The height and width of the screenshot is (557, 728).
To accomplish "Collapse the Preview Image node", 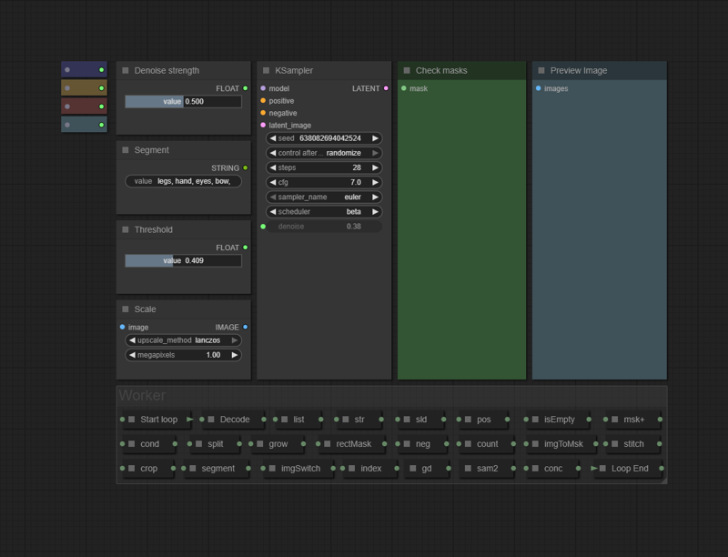I will point(541,71).
